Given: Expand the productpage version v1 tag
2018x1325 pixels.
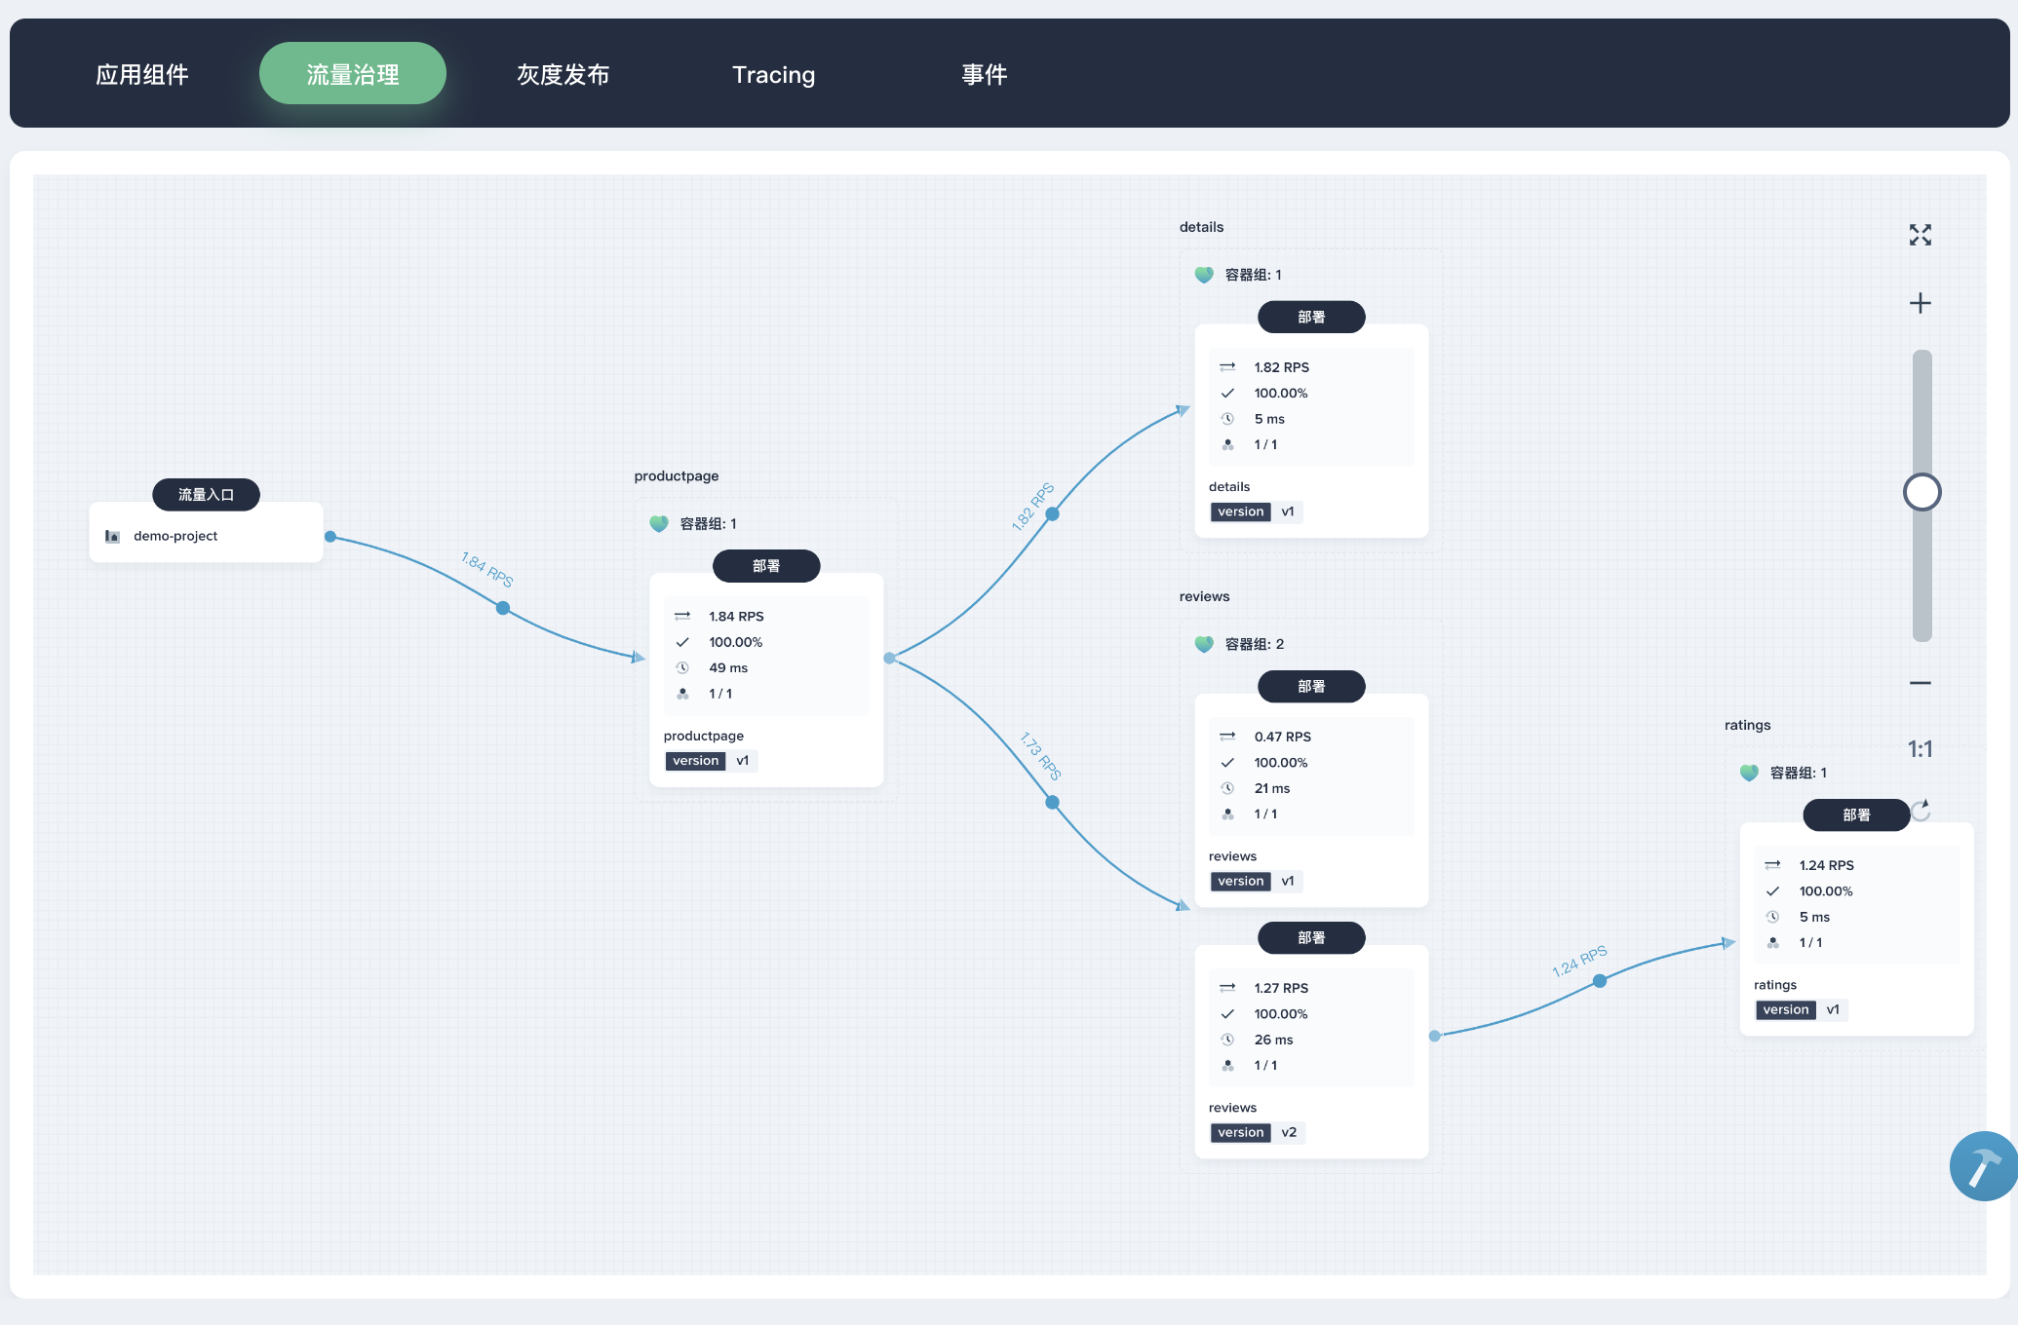Looking at the screenshot, I should coord(710,759).
